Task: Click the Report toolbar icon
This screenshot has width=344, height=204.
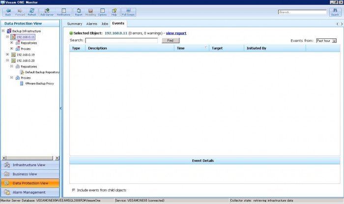Action: [x=79, y=11]
